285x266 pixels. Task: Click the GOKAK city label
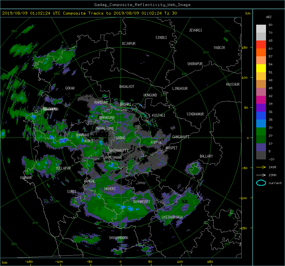[70, 88]
